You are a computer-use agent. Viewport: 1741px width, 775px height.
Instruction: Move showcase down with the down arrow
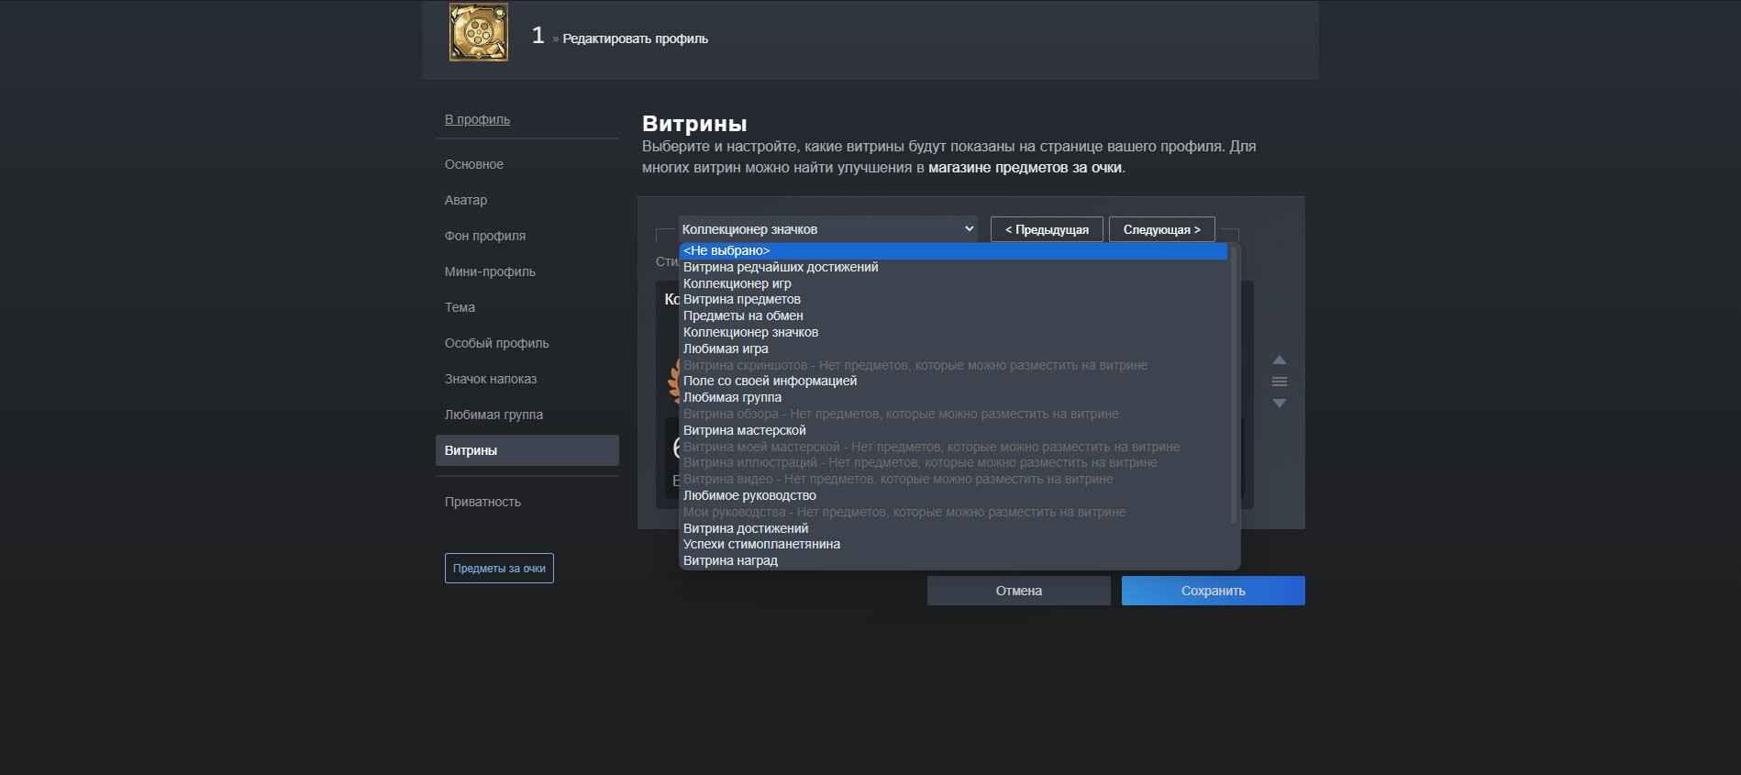pyautogui.click(x=1280, y=404)
